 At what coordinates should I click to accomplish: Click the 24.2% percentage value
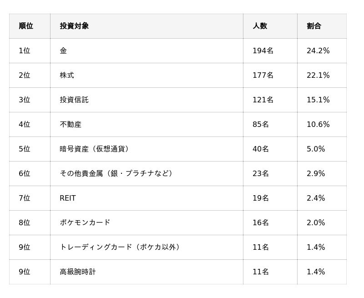tap(318, 51)
